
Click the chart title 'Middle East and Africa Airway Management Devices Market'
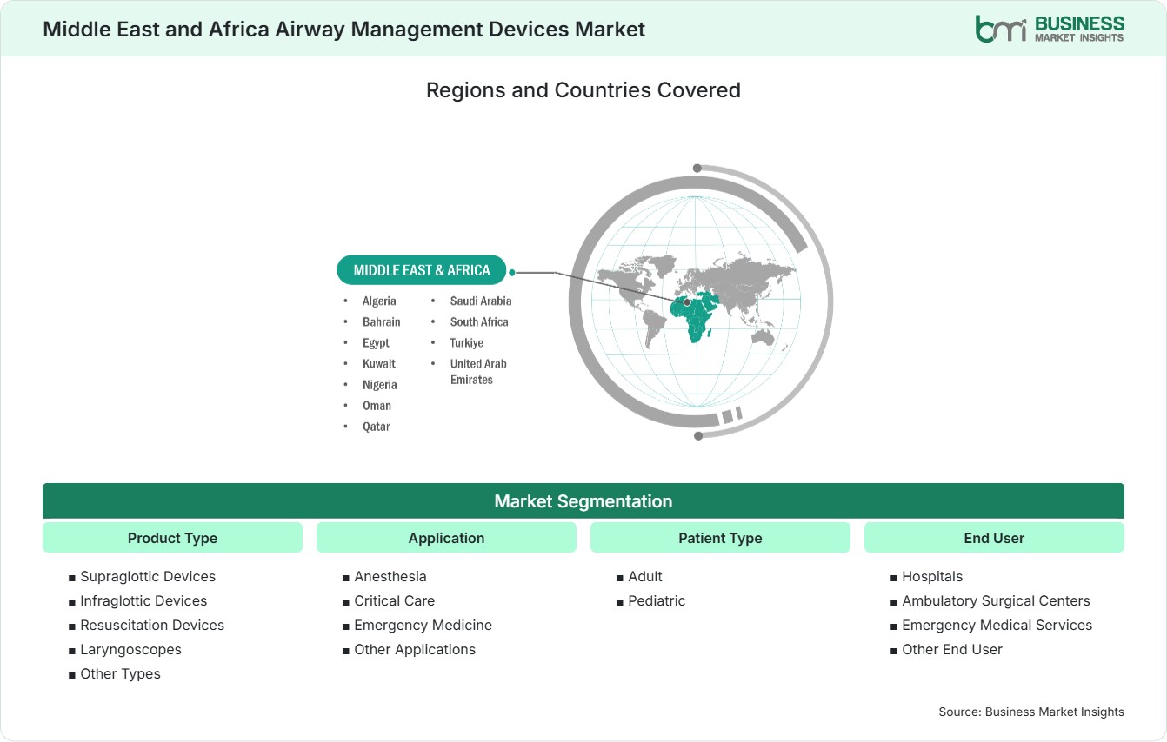pos(344,29)
